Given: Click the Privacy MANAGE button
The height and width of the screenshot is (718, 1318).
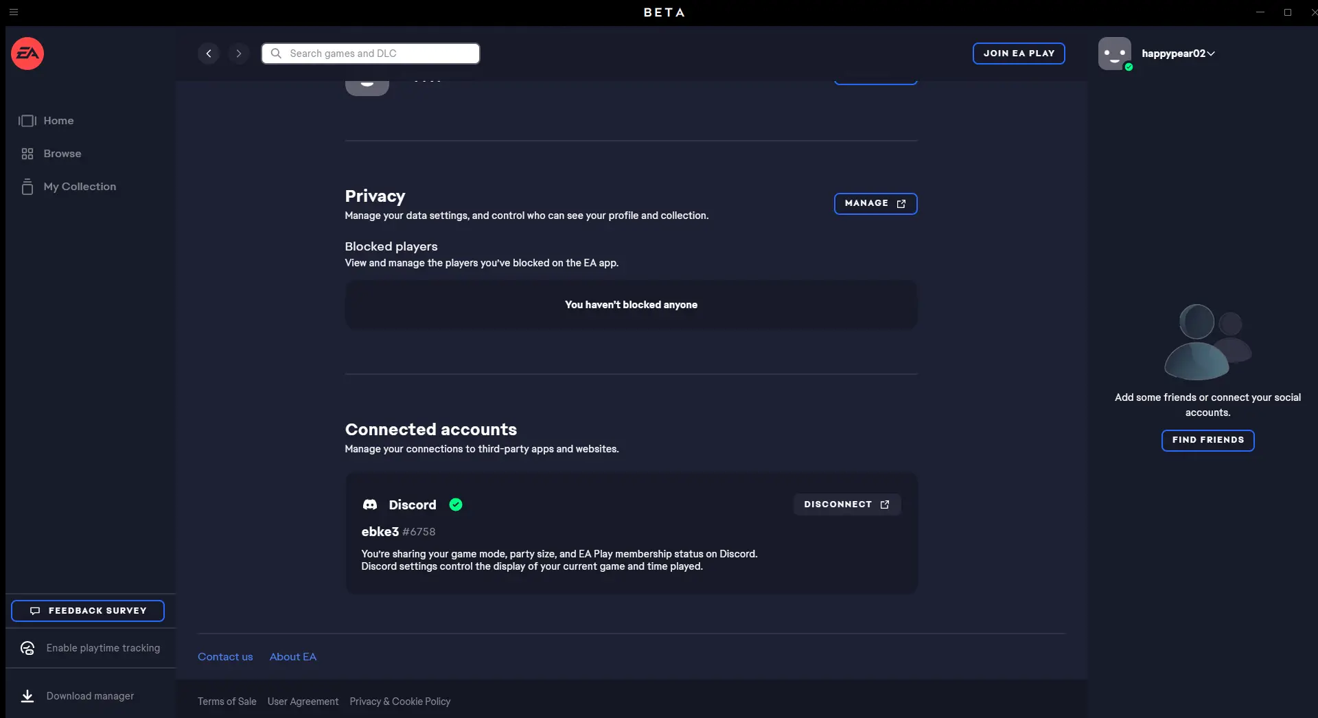Looking at the screenshot, I should coord(875,204).
